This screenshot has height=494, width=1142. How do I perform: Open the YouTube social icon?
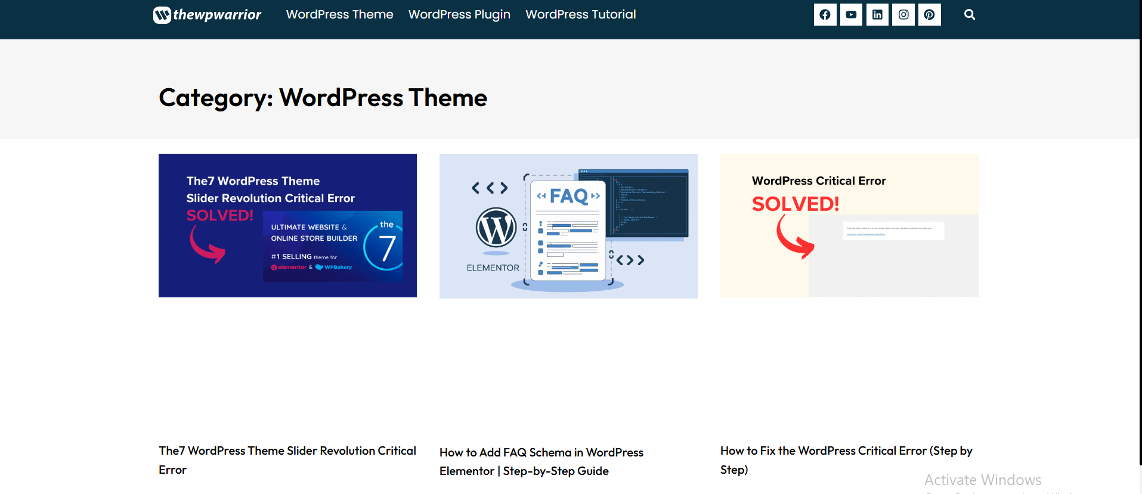tap(851, 14)
